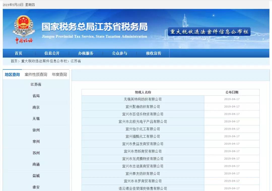Viewport: 272px width, 191px height.
Task: Click the 纳税人名称 column header
Action: click(x=143, y=92)
